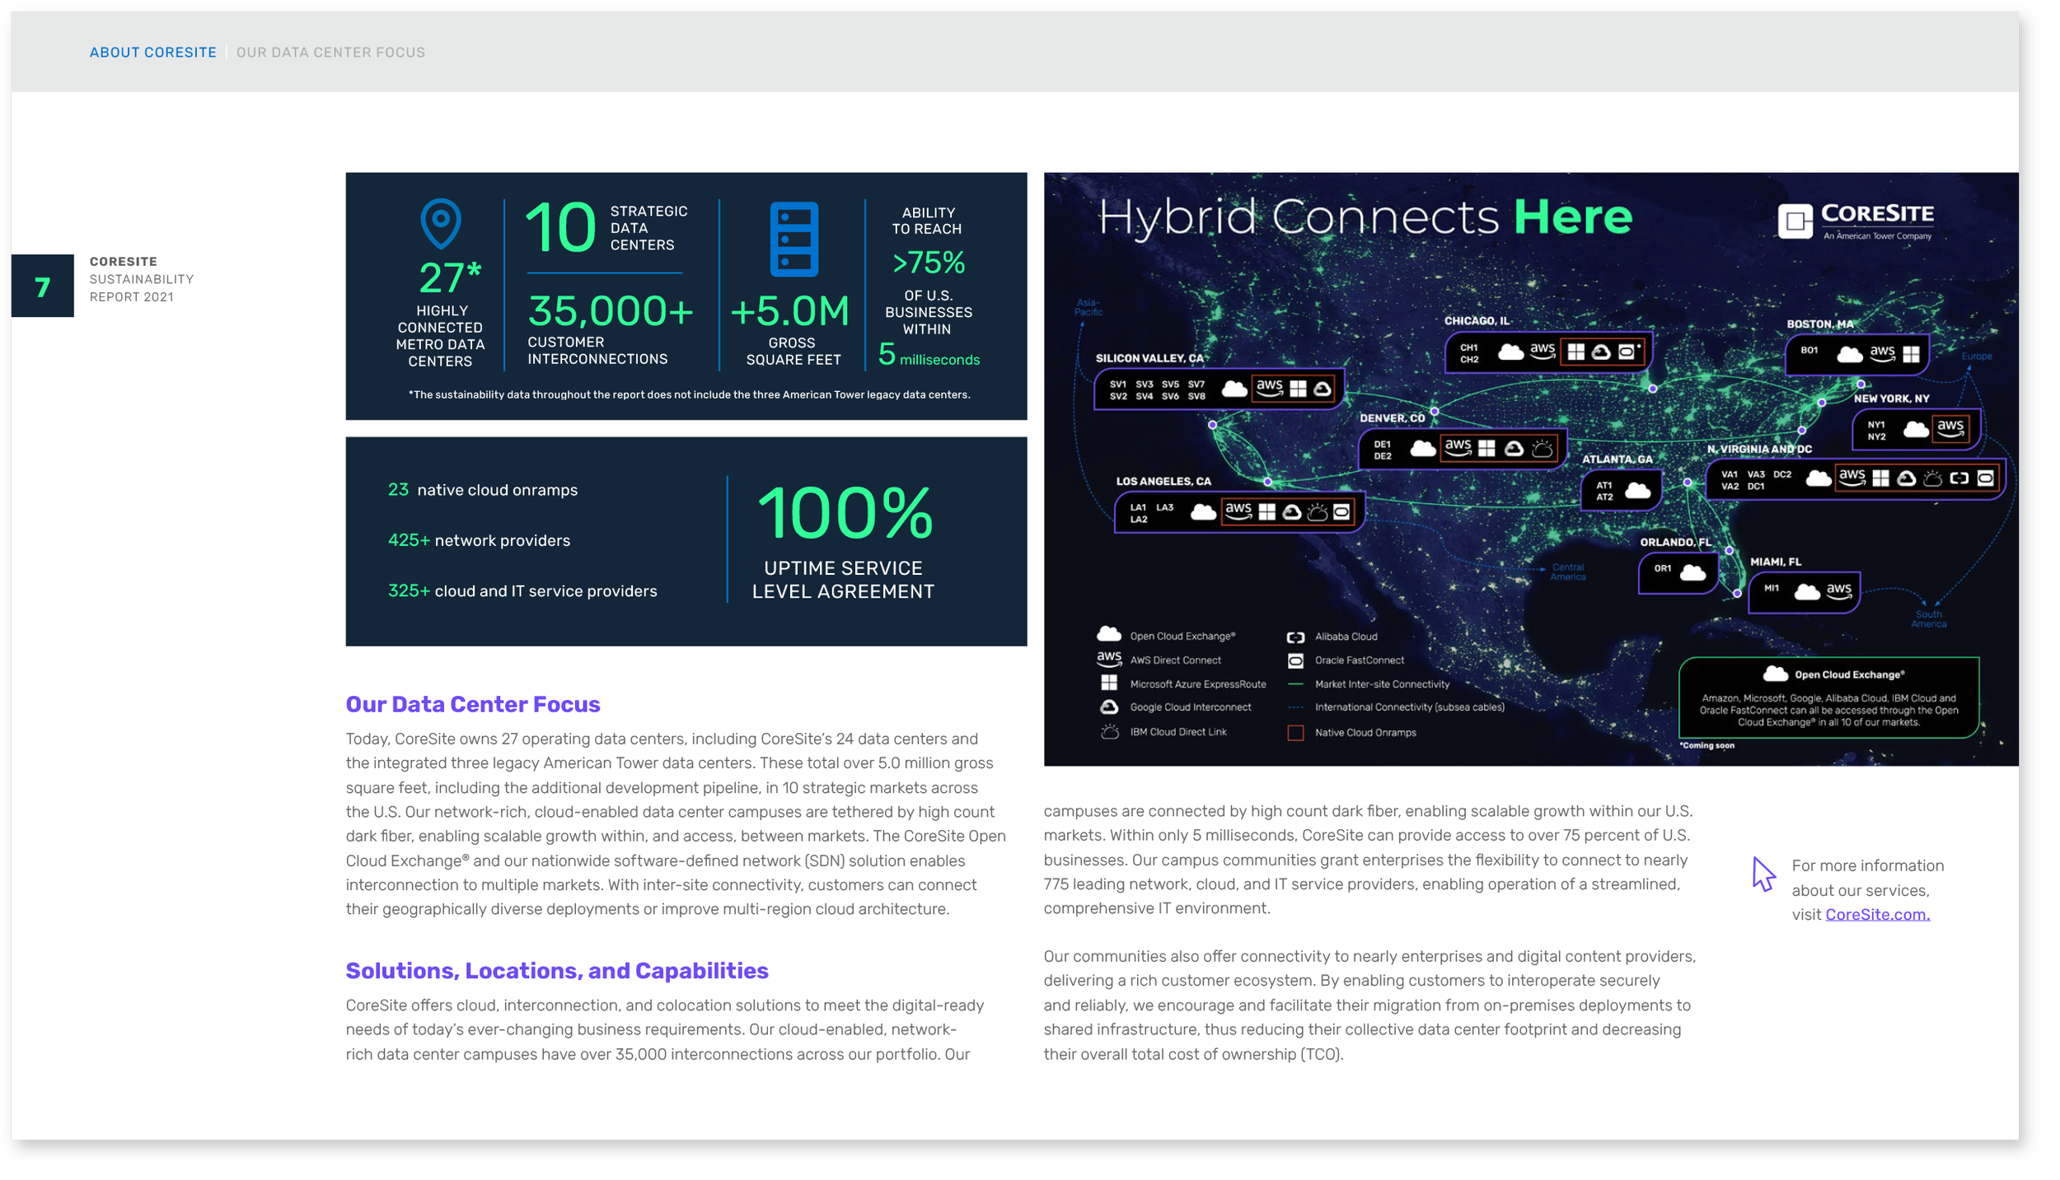Open the ABOUT CORESITE breadcrumb
This screenshot has height=1180, width=2060.
click(153, 53)
